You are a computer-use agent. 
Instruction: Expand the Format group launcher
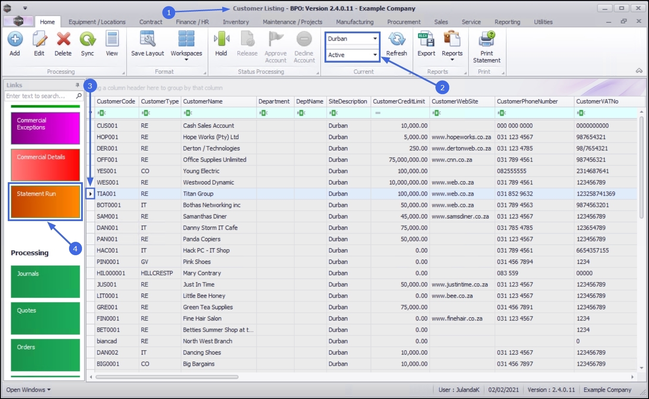pos(205,73)
